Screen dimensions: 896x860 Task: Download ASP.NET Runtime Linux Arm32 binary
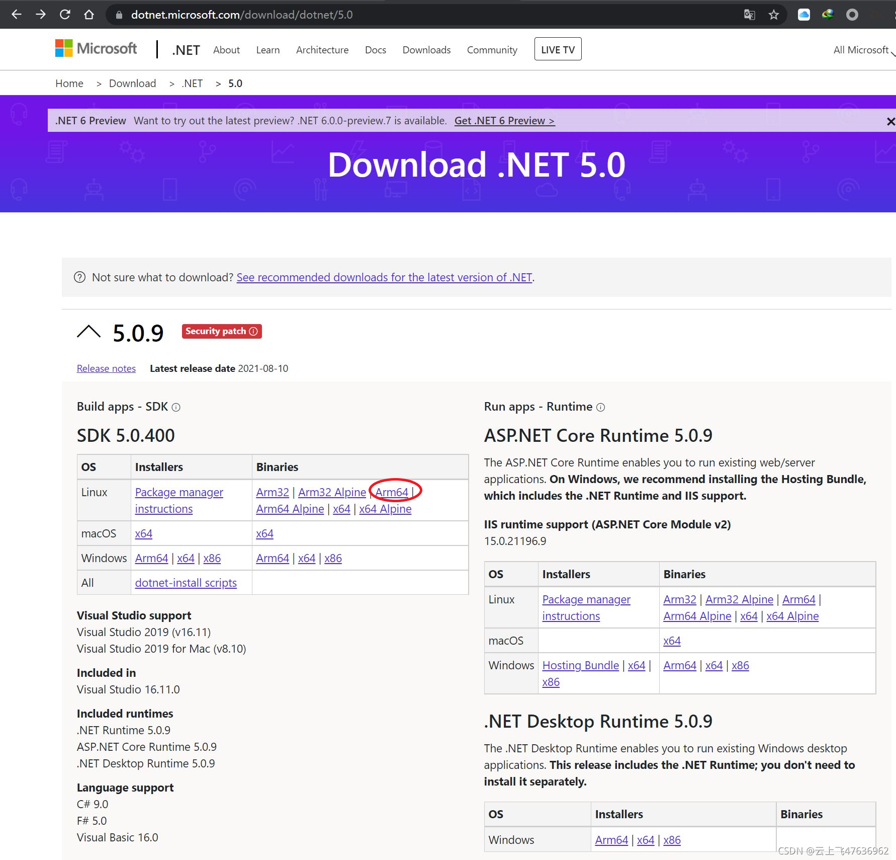click(x=680, y=599)
